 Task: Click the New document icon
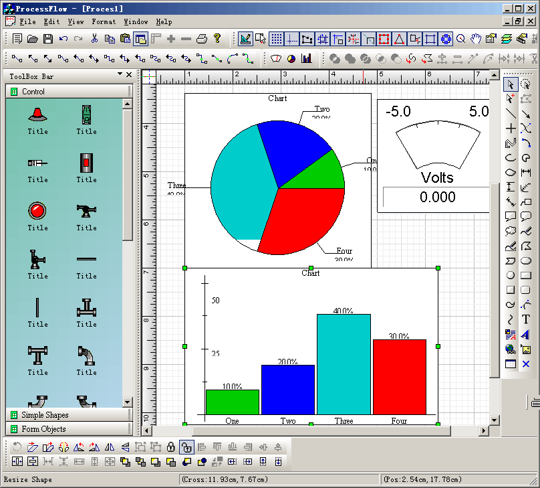(x=17, y=39)
